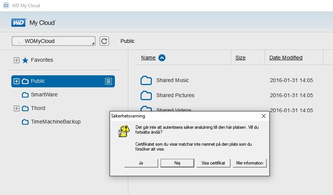Click Nej in the security warning

[x=177, y=163]
